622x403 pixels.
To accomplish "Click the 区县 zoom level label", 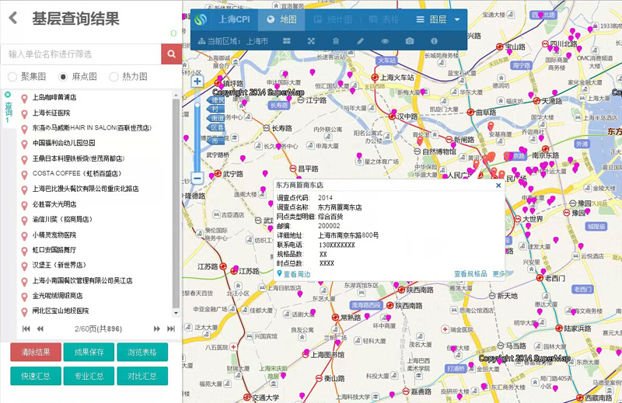I will [217, 127].
